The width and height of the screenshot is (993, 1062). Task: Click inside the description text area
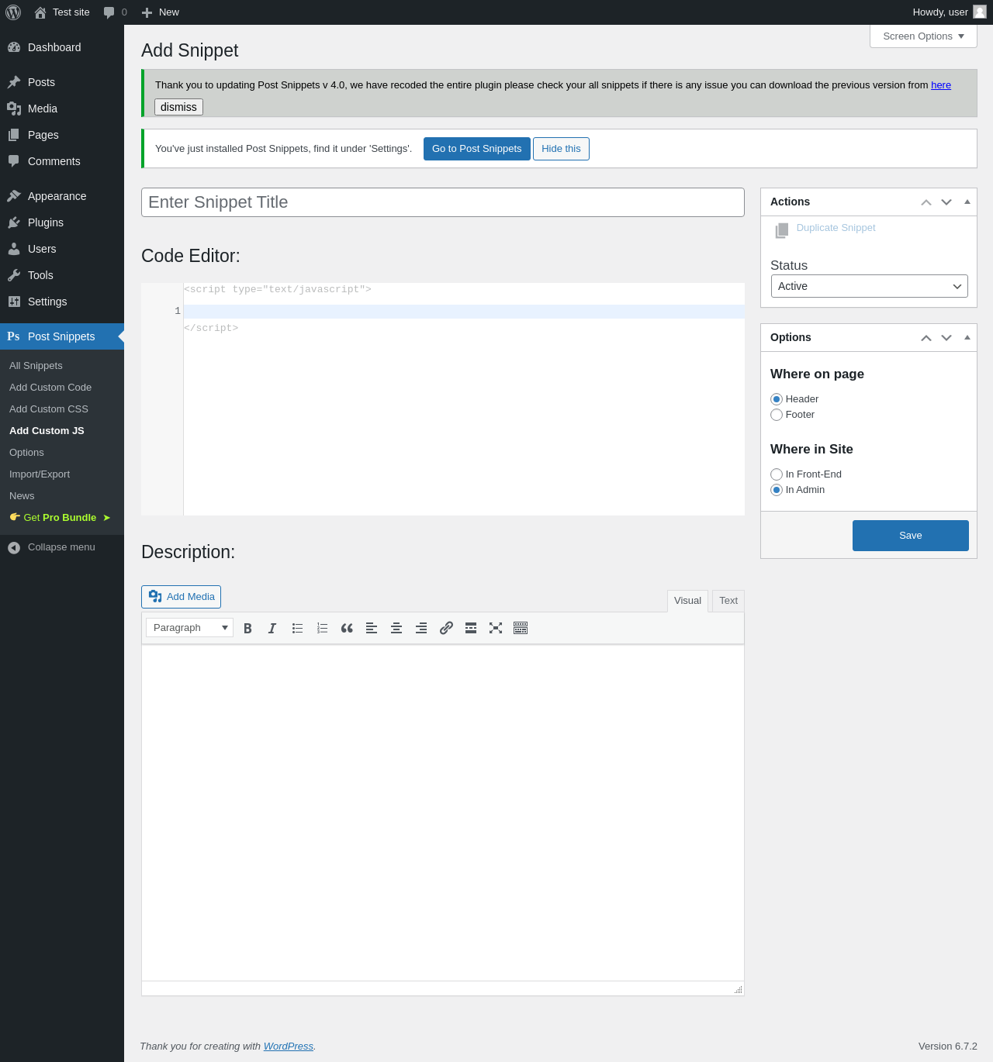point(443,813)
